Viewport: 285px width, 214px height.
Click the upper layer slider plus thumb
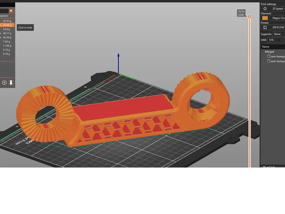pos(249,17)
